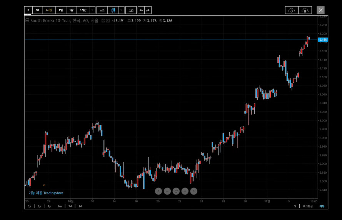This screenshot has height=220, width=342.
Task: Click the open value 3.191
Action: pos(120,21)
